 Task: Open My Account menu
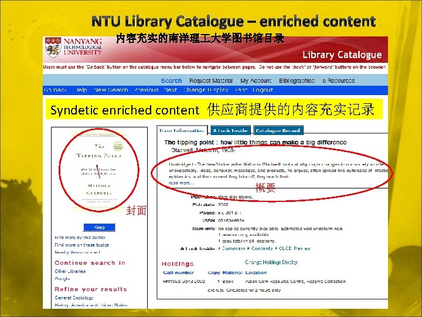coord(256,80)
